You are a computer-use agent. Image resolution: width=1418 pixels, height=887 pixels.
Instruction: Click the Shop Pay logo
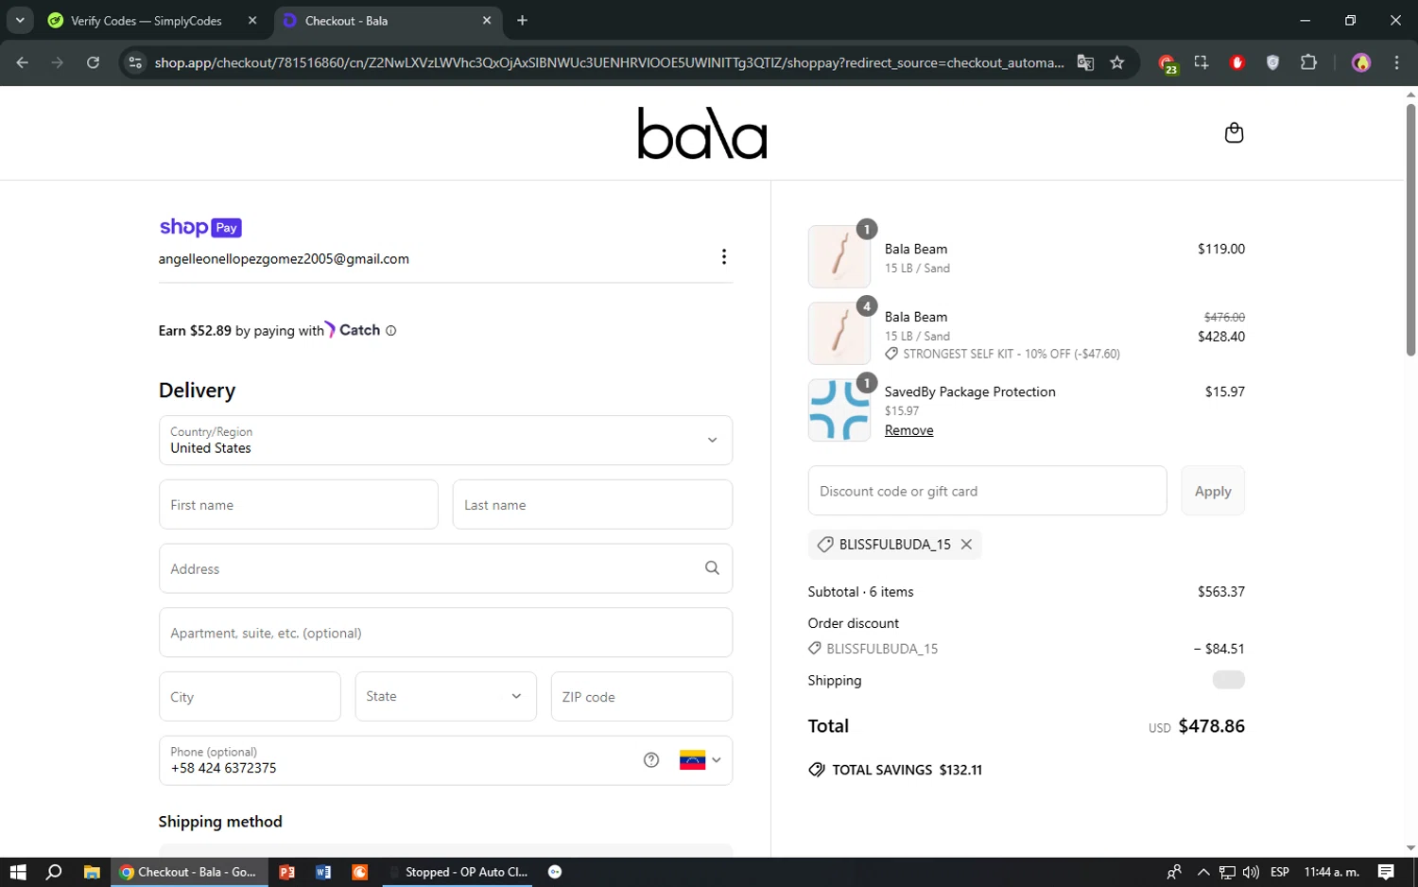coord(200,227)
